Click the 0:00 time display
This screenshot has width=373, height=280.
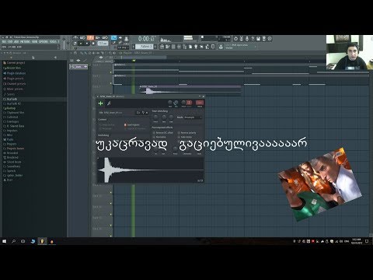point(146,39)
